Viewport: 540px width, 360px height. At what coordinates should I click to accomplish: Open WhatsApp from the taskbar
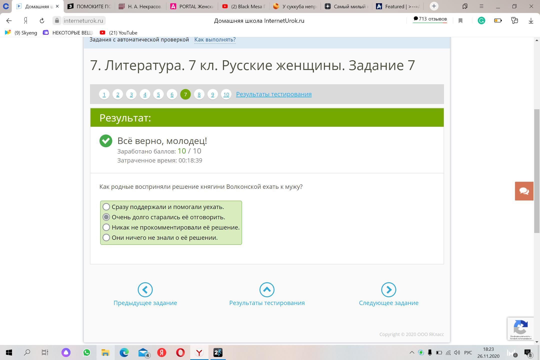pyautogui.click(x=87, y=353)
